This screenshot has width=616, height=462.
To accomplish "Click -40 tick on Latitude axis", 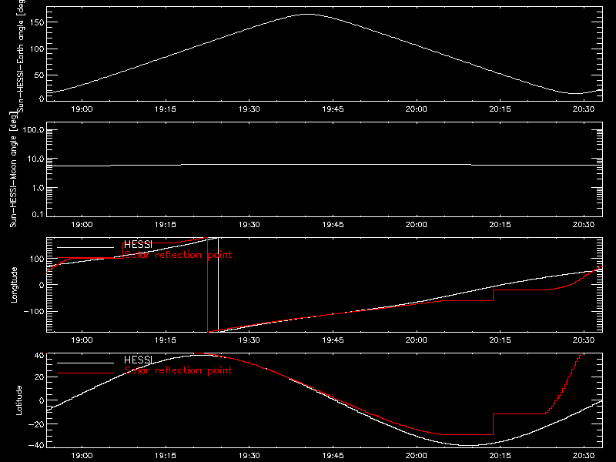I will (36, 446).
